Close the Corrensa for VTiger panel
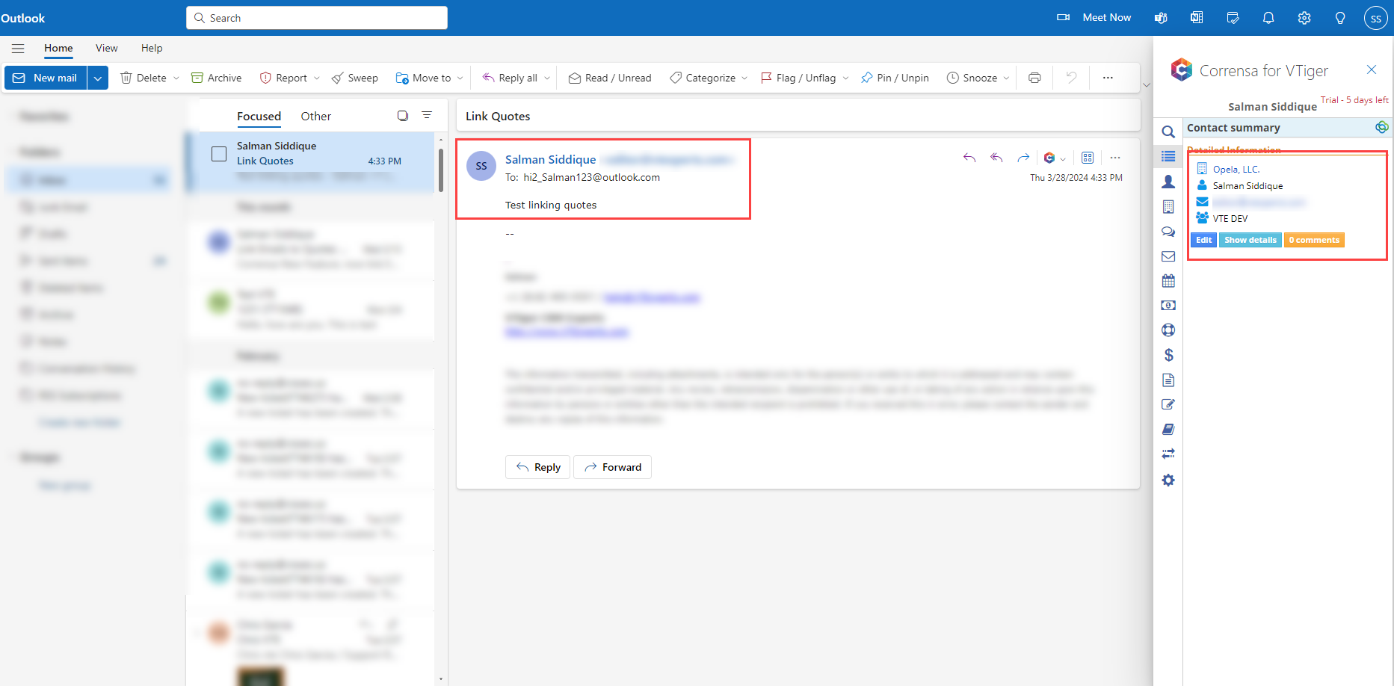Viewport: 1394px width, 686px height. click(1372, 69)
